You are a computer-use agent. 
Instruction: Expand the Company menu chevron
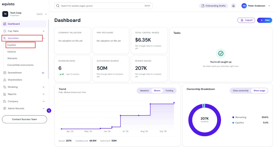[43, 101]
